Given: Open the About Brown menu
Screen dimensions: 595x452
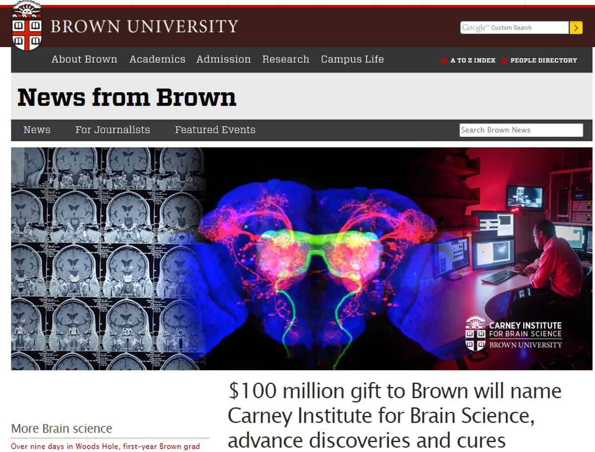Looking at the screenshot, I should 84,60.
